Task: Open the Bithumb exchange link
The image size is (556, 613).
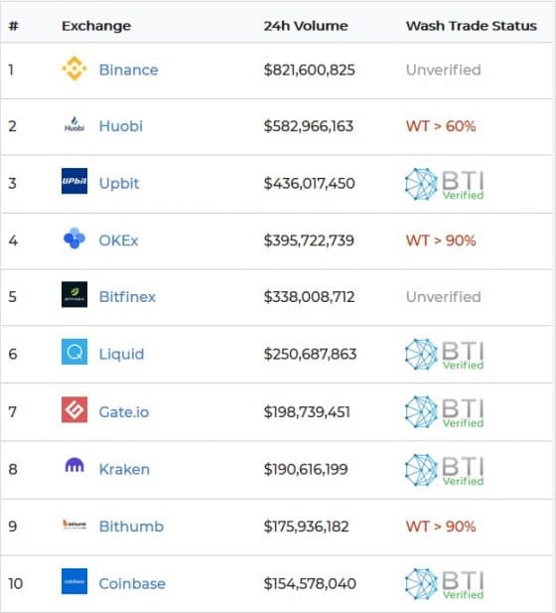Action: click(x=131, y=527)
